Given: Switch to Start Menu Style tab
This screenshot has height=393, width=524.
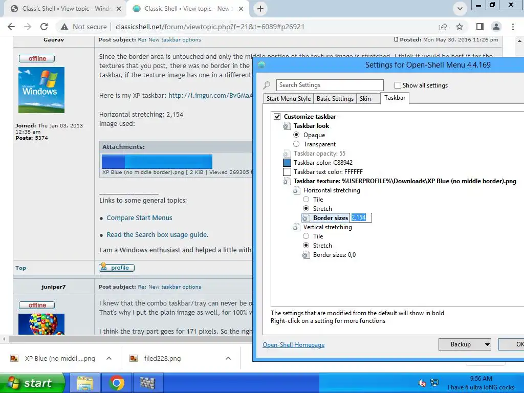Looking at the screenshot, I should [289, 99].
